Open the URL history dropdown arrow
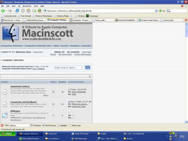188x141 pixels. pyautogui.click(x=156, y=11)
